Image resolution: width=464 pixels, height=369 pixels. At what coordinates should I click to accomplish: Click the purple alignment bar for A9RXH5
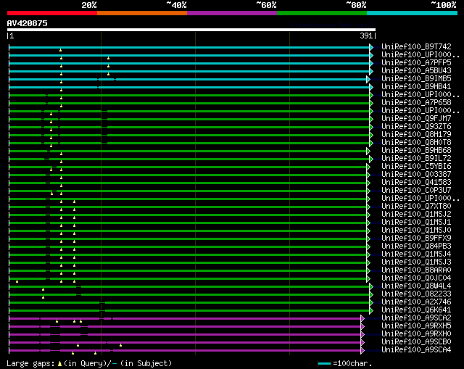pyautogui.click(x=185, y=327)
